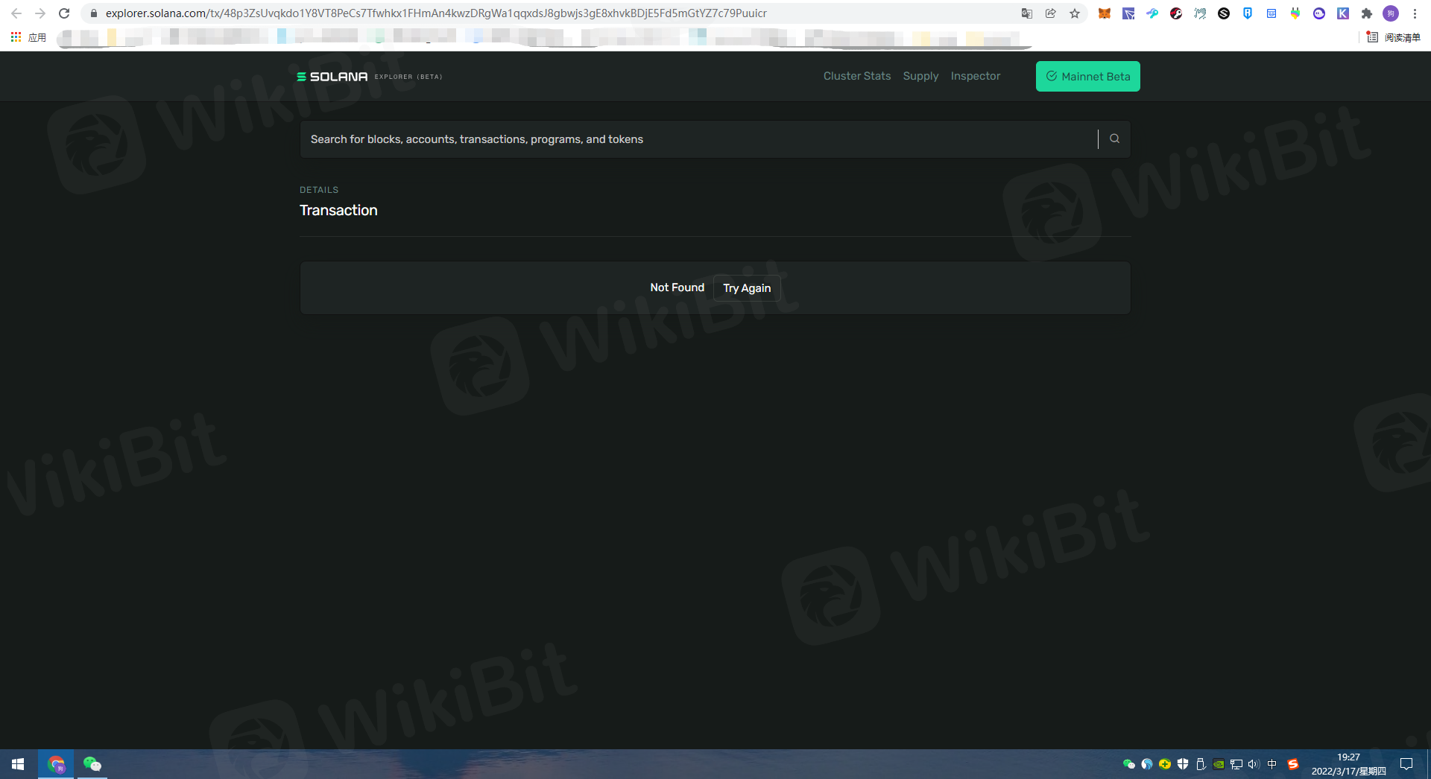1431x779 pixels.
Task: Open the Phantom ghost wallet extension
Action: pyautogui.click(x=1319, y=13)
